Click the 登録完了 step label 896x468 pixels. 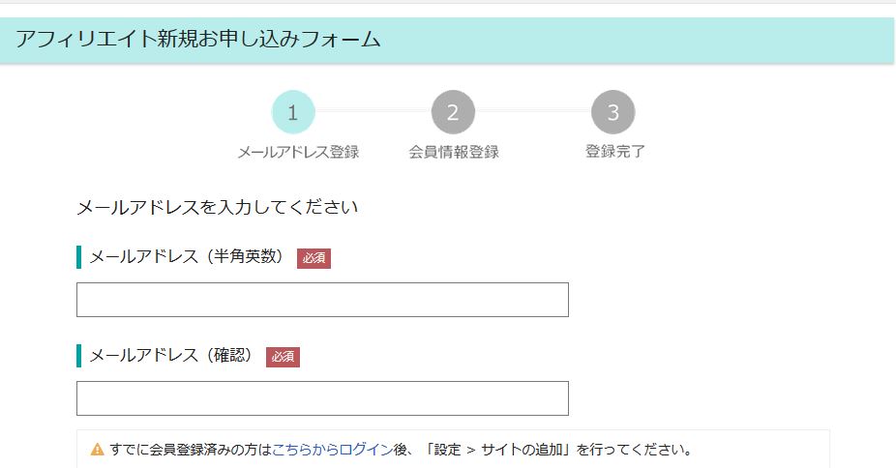[614, 152]
